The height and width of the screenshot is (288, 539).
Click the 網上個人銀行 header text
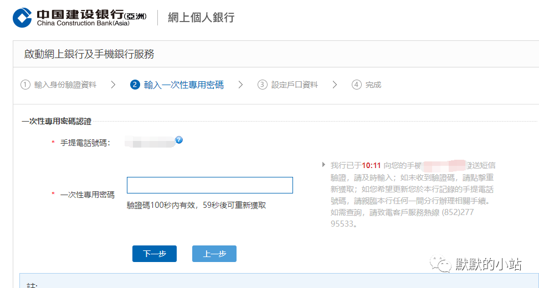pos(201,18)
